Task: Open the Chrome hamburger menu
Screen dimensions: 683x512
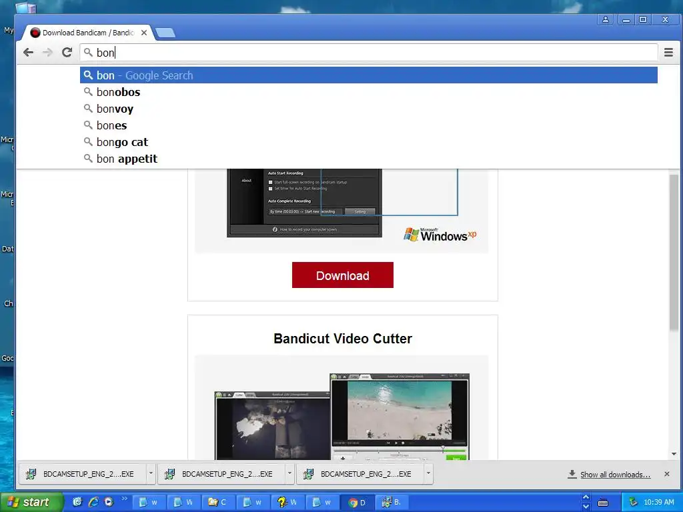Action: (x=668, y=53)
